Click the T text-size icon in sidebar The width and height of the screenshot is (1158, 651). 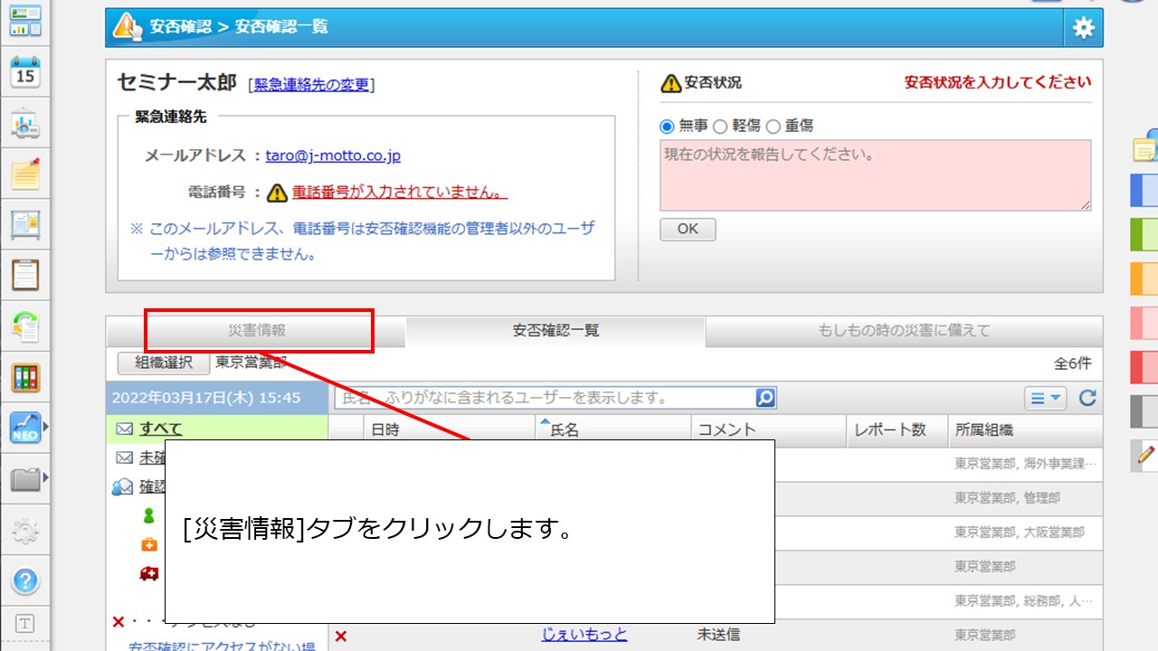pos(25,624)
